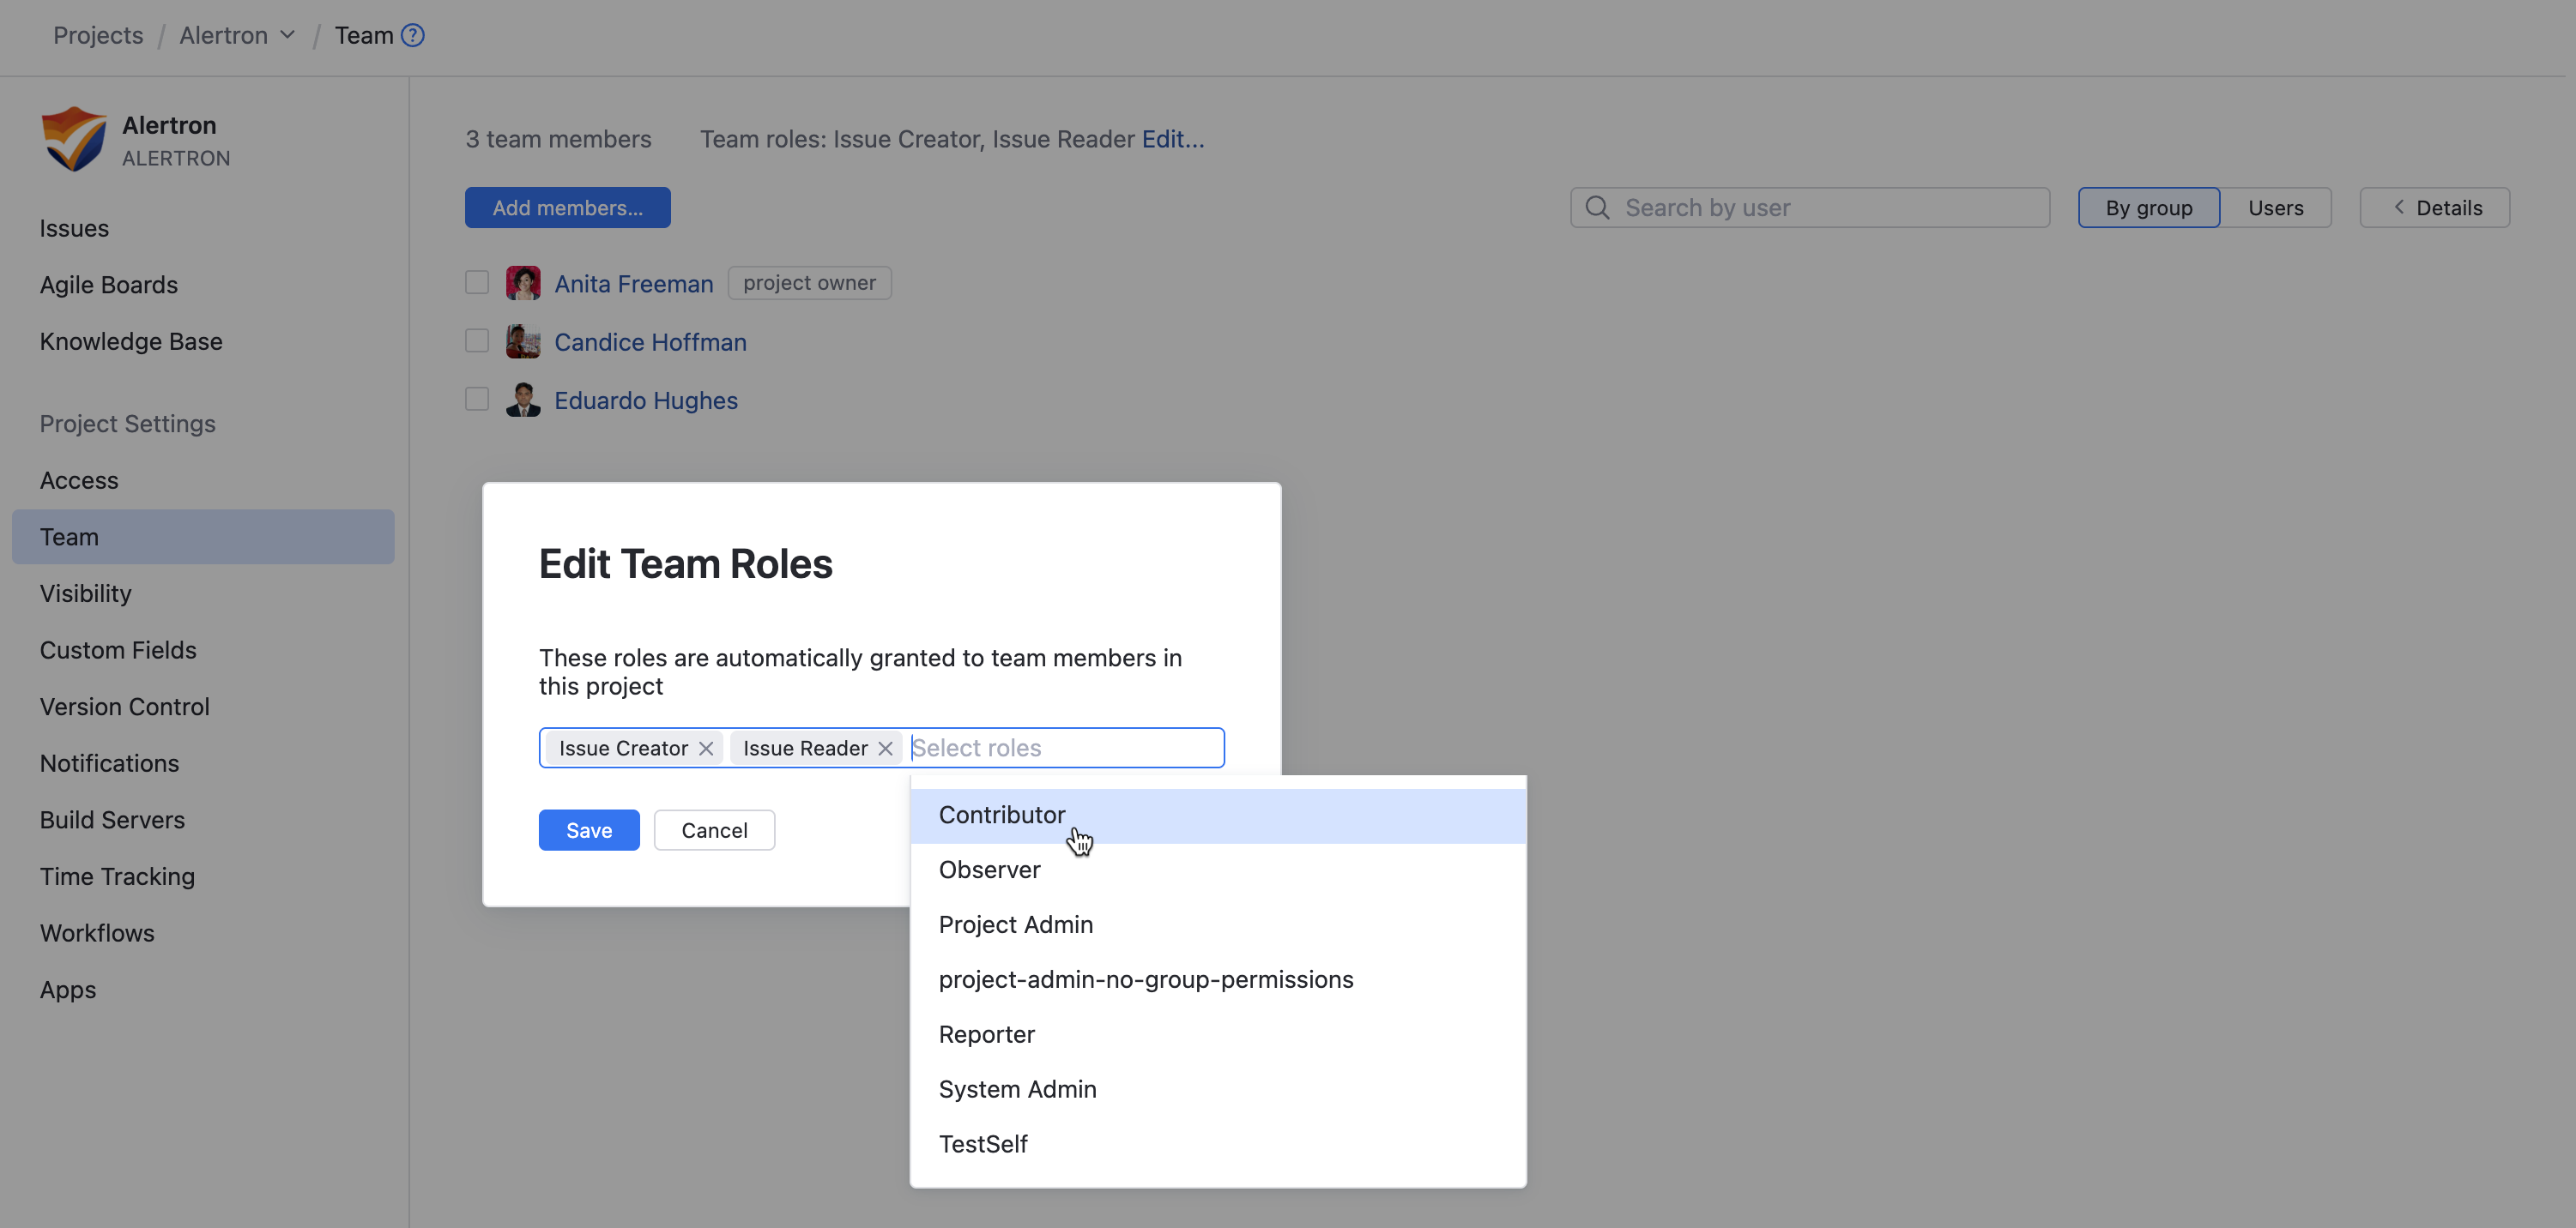Choose Project Admin role in dropdown
2576x1228 pixels.
pos(1015,924)
